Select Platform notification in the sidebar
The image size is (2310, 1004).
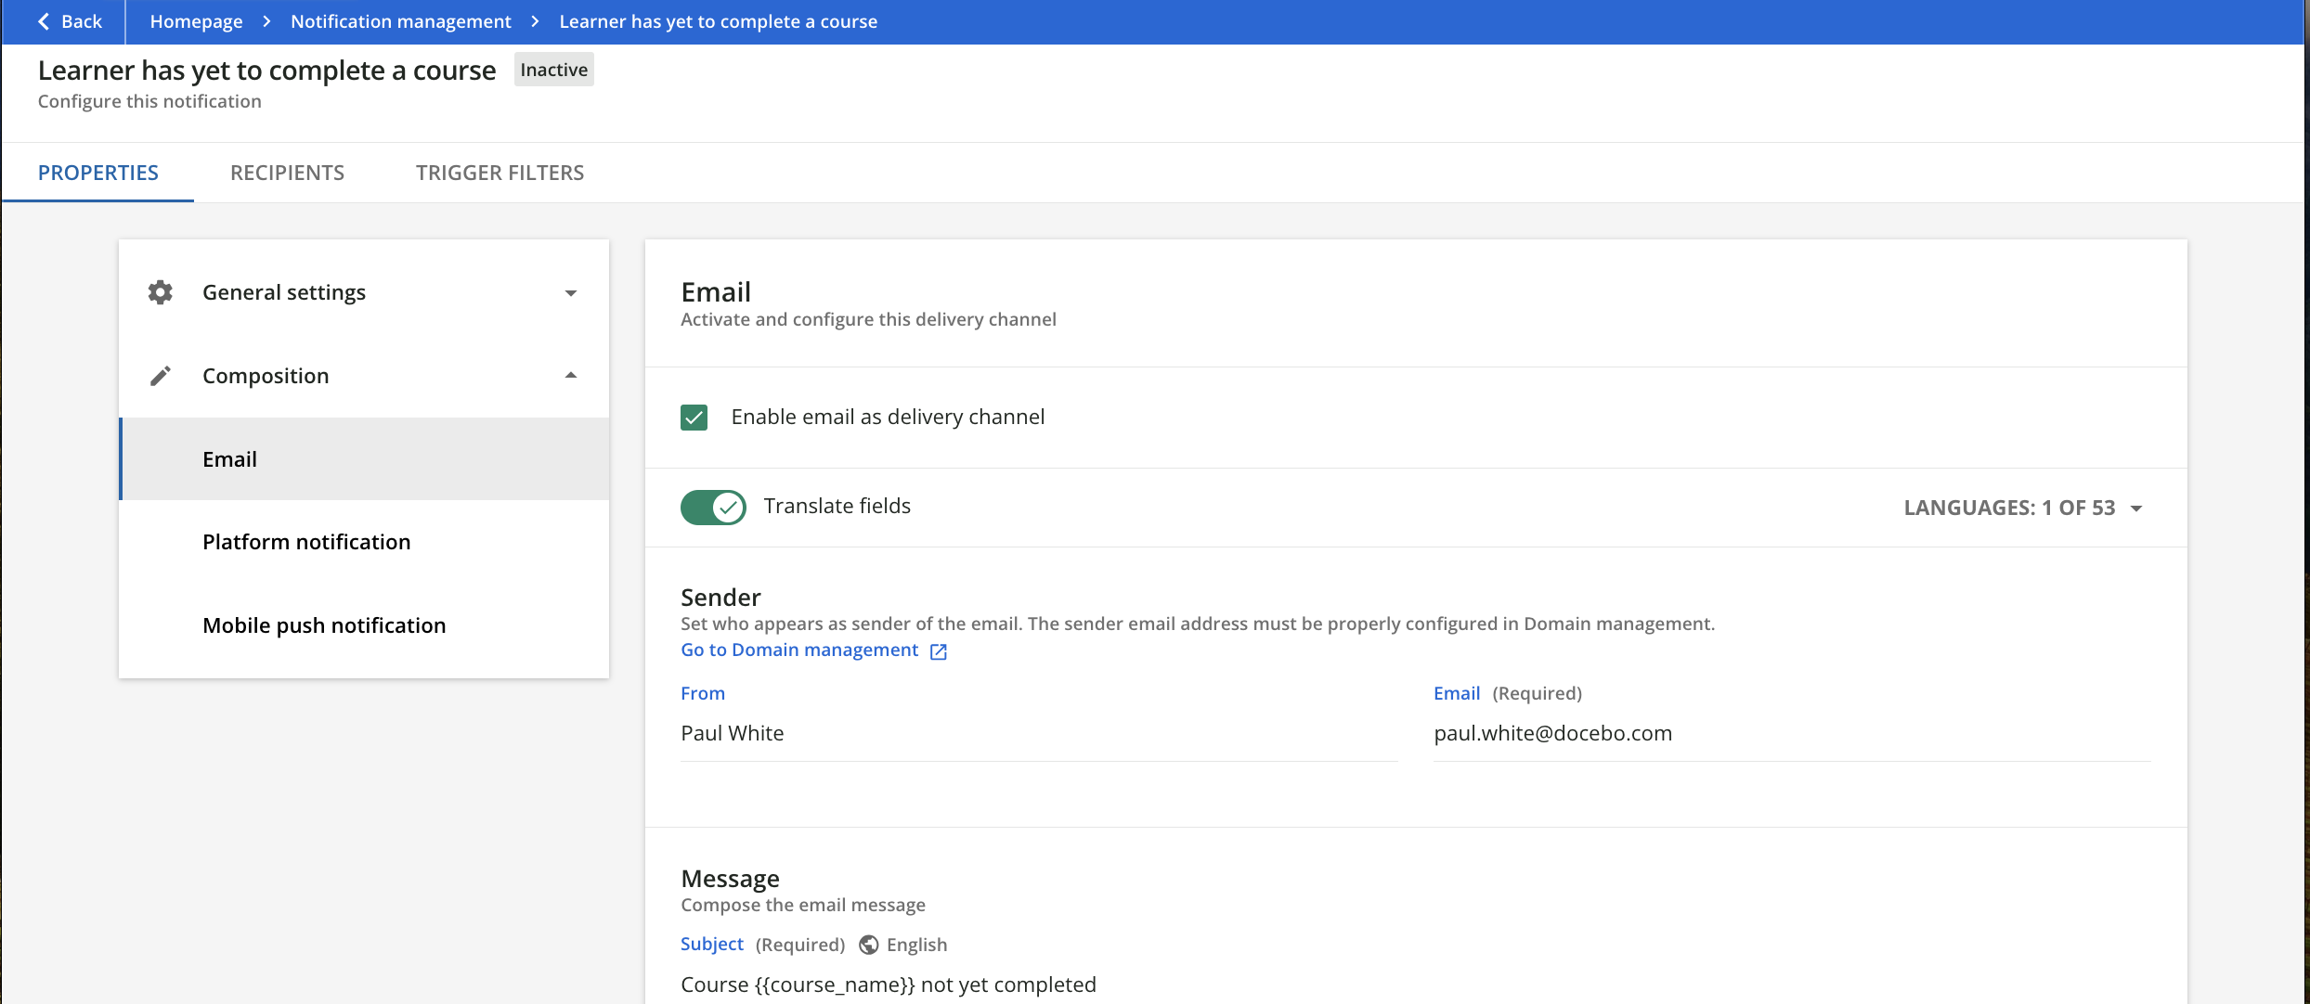pos(364,542)
